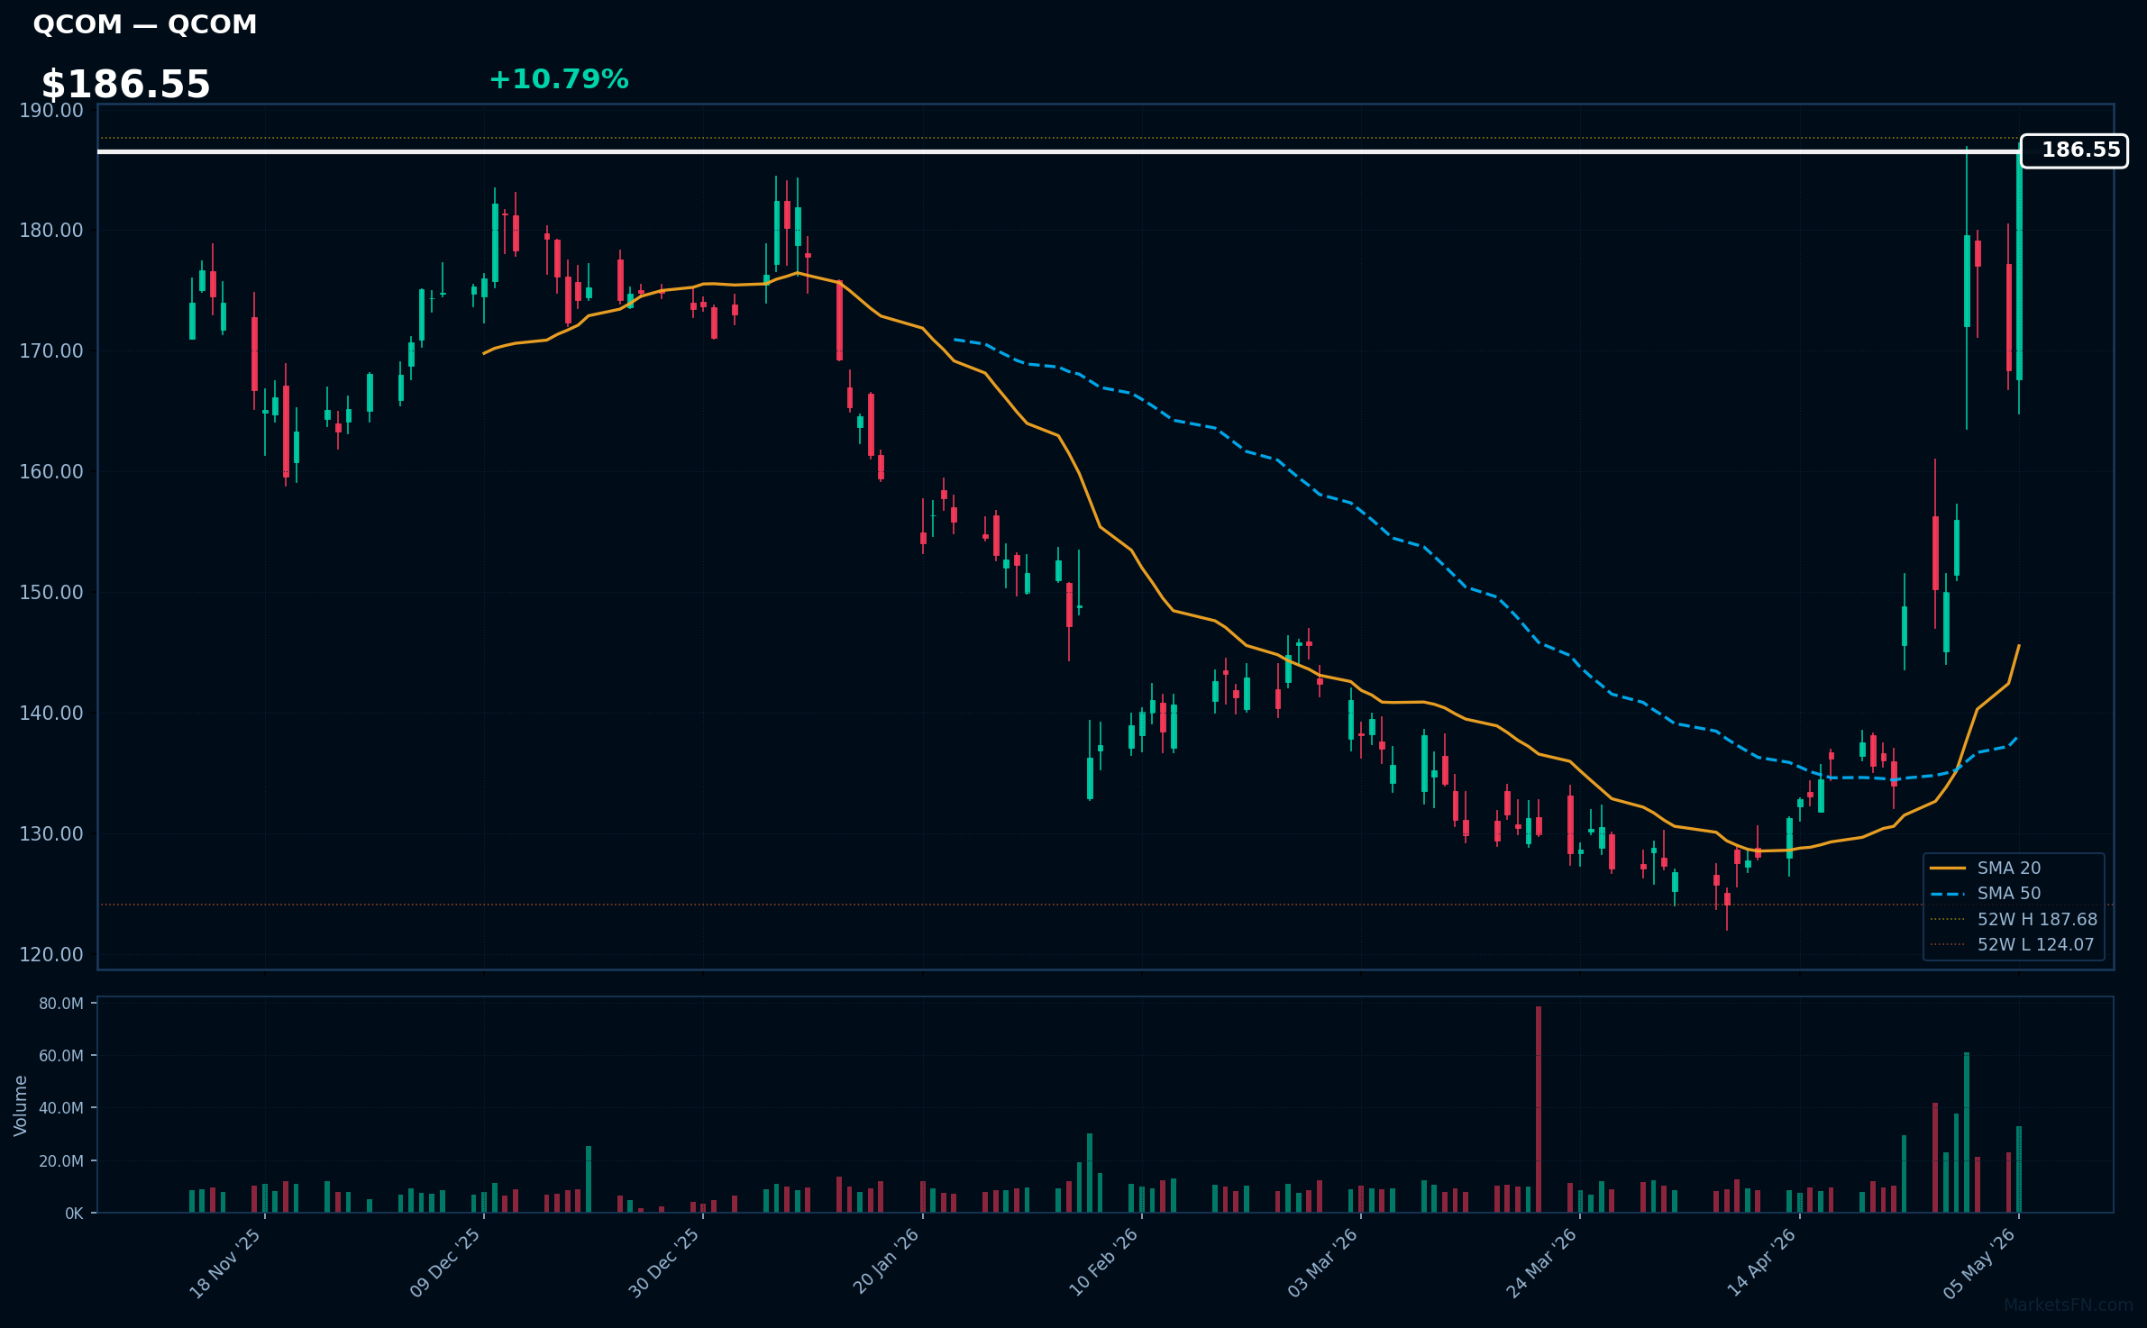Click the 20 Jan '26 date label

tap(885, 1263)
